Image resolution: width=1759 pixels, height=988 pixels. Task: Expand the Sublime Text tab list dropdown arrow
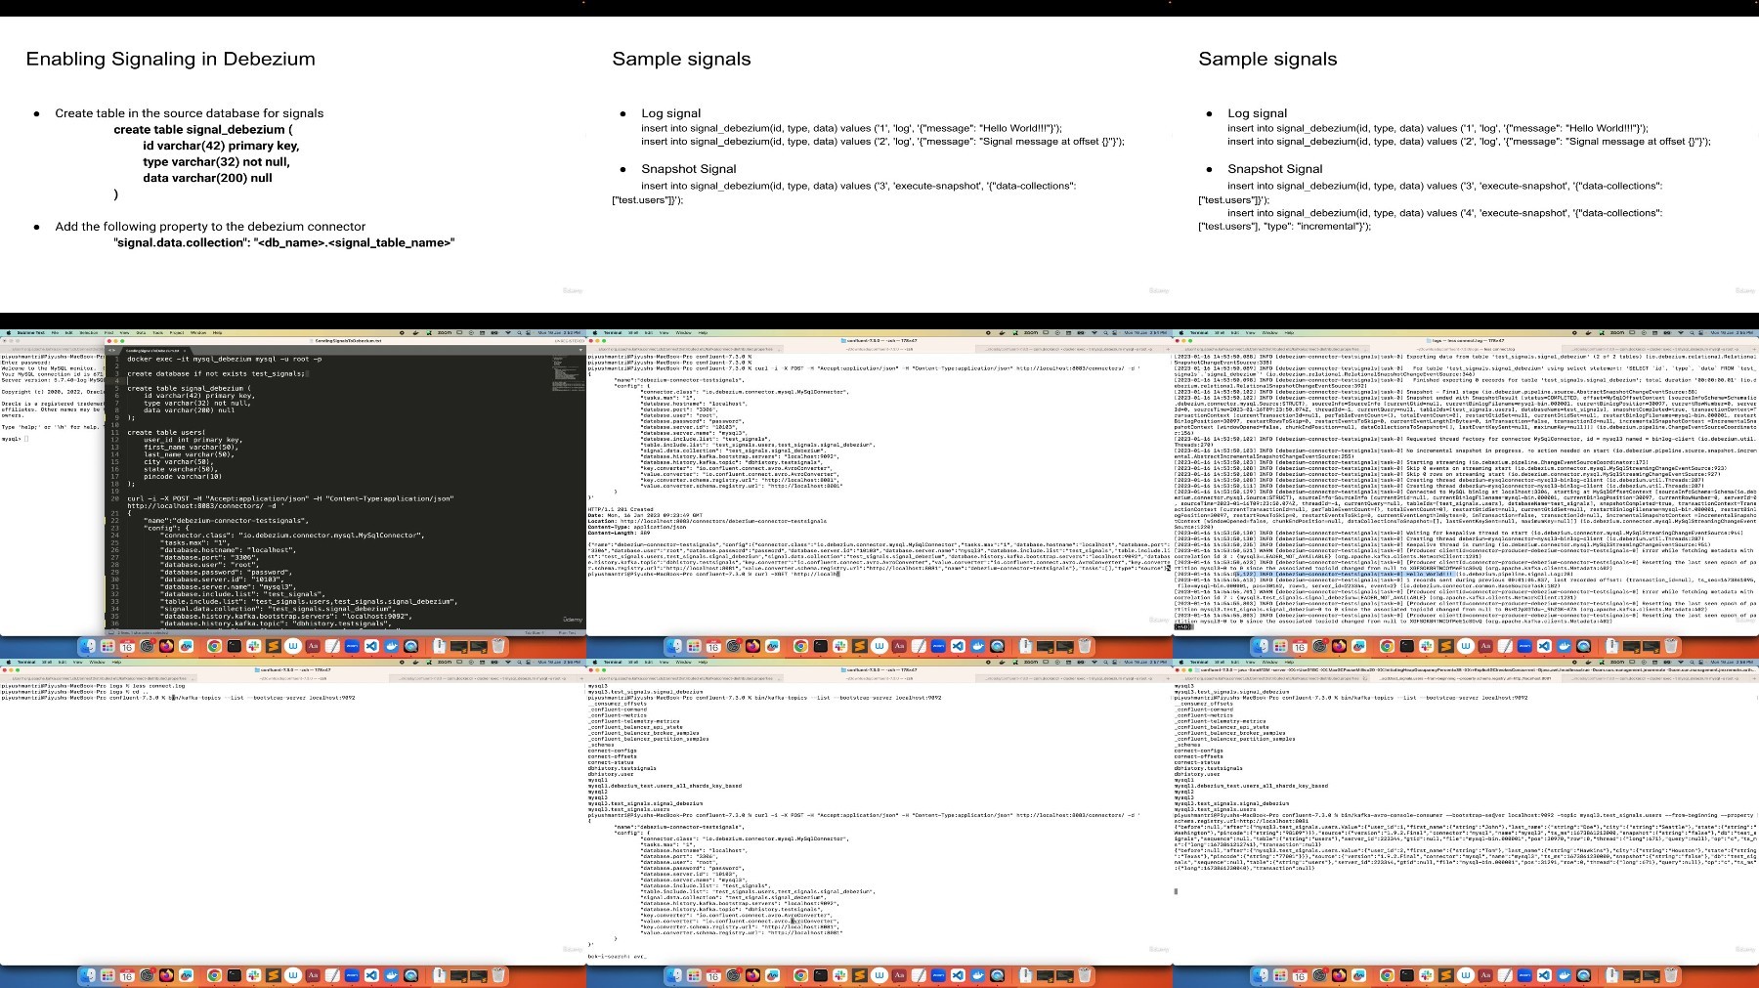pos(580,350)
